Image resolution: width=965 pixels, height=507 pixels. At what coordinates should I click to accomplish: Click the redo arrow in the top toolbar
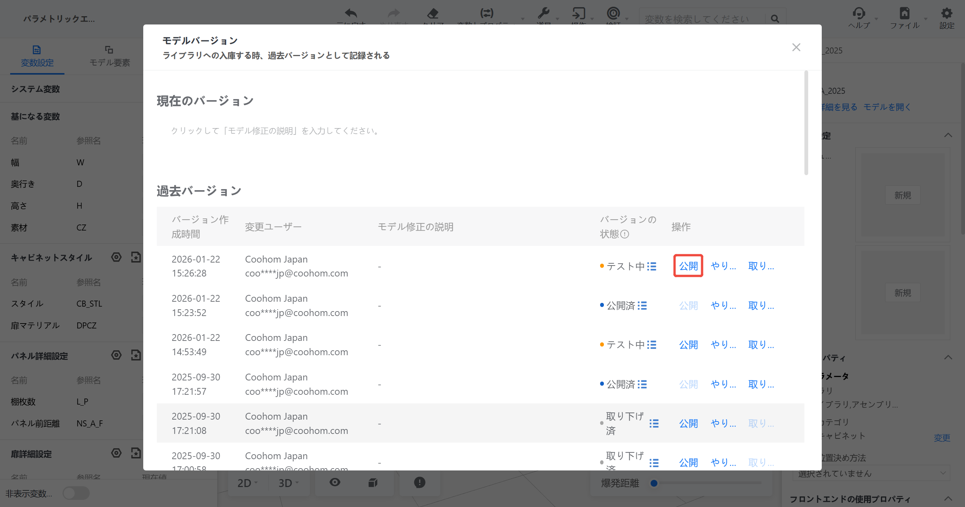pyautogui.click(x=394, y=14)
